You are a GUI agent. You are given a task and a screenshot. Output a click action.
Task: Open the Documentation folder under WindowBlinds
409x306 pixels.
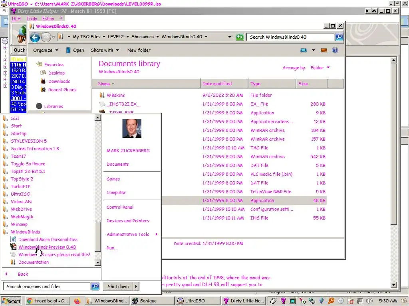click(x=34, y=262)
